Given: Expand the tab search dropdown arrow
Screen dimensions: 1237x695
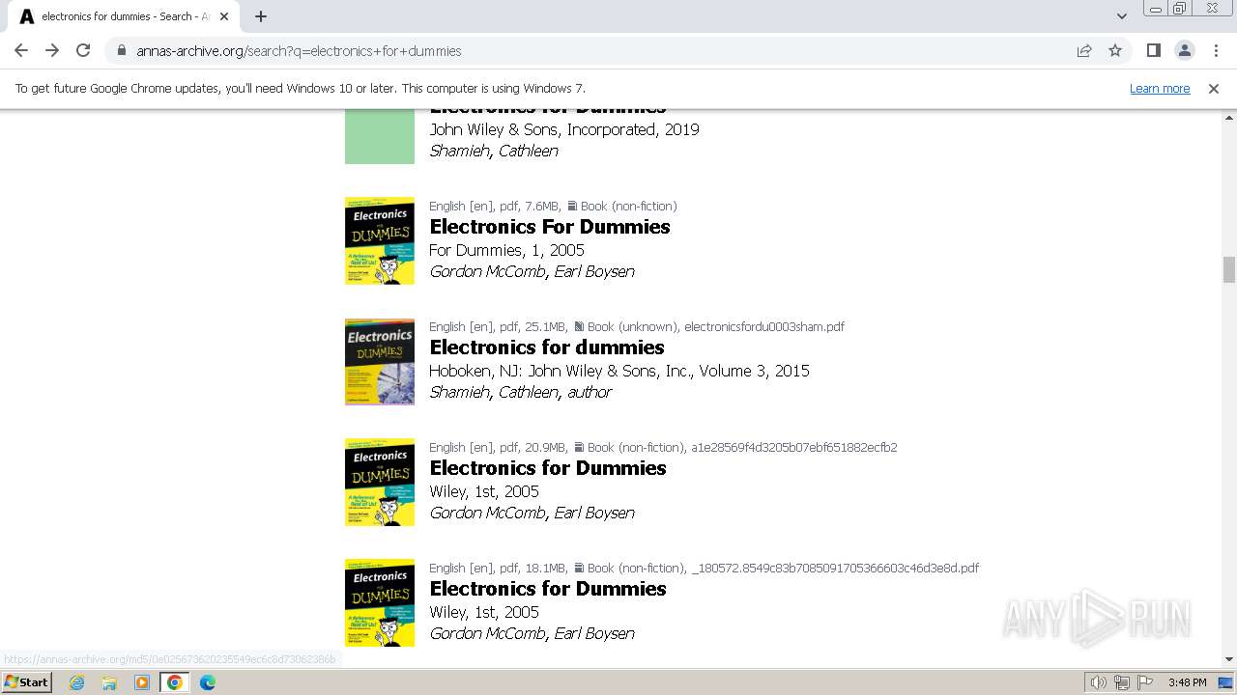Looking at the screenshot, I should click(1121, 16).
